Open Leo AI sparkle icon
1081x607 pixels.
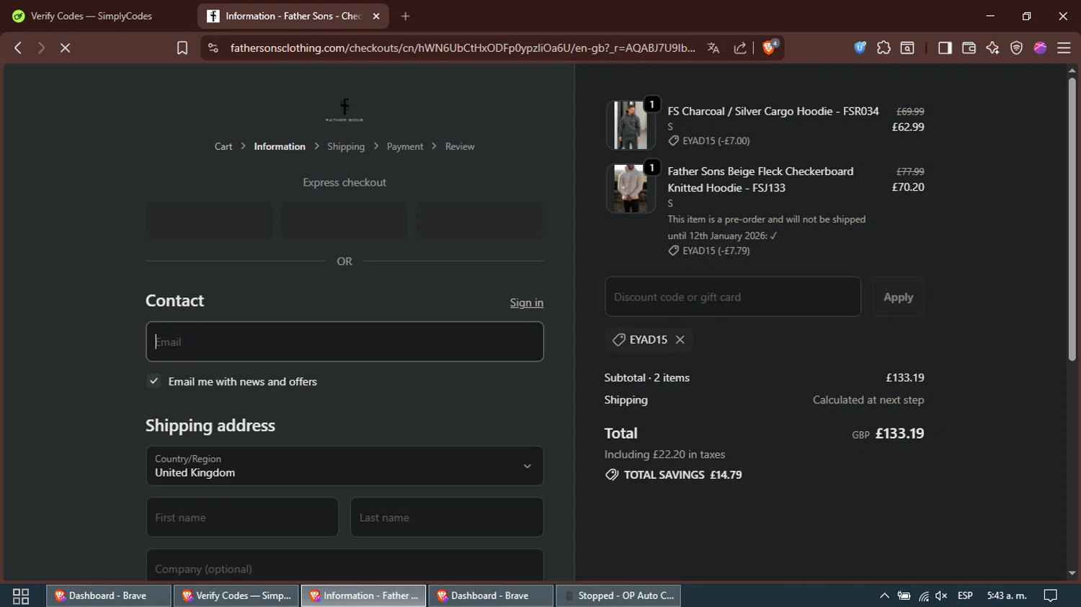pyautogui.click(x=992, y=48)
